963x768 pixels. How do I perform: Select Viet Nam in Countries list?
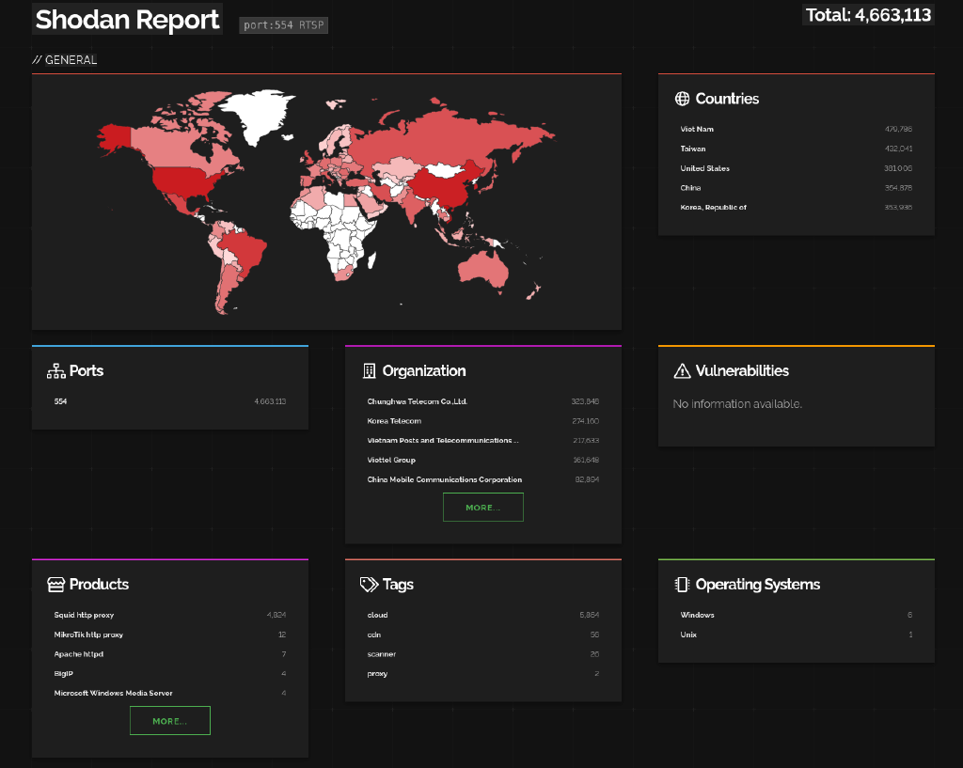(697, 129)
